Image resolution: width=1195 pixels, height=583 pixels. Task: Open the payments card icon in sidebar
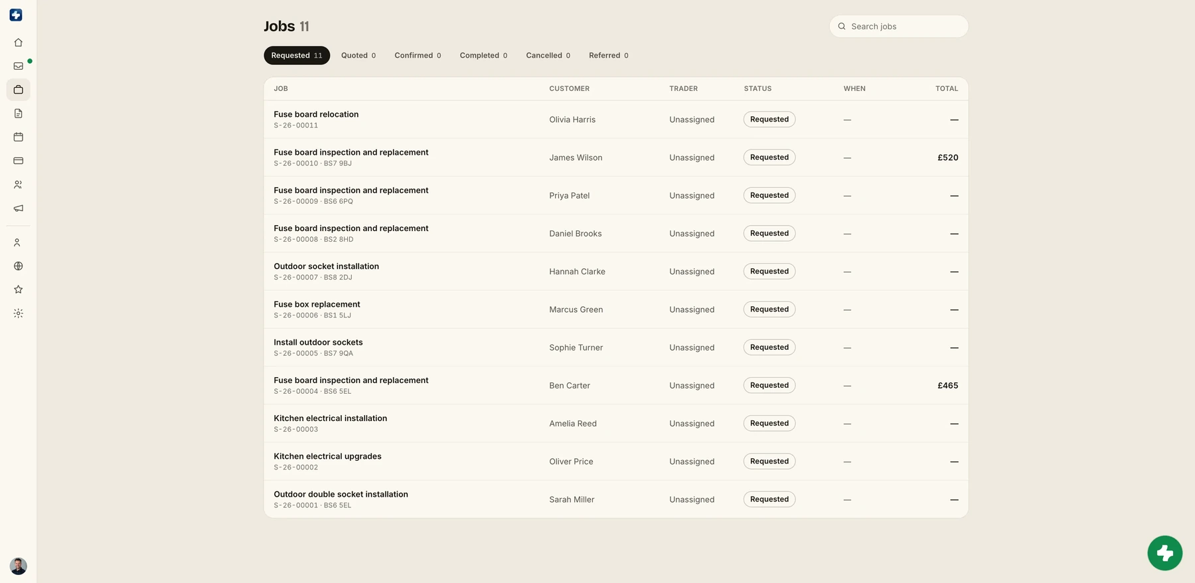18,161
